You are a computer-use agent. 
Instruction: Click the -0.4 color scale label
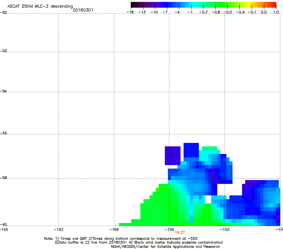tap(241, 12)
